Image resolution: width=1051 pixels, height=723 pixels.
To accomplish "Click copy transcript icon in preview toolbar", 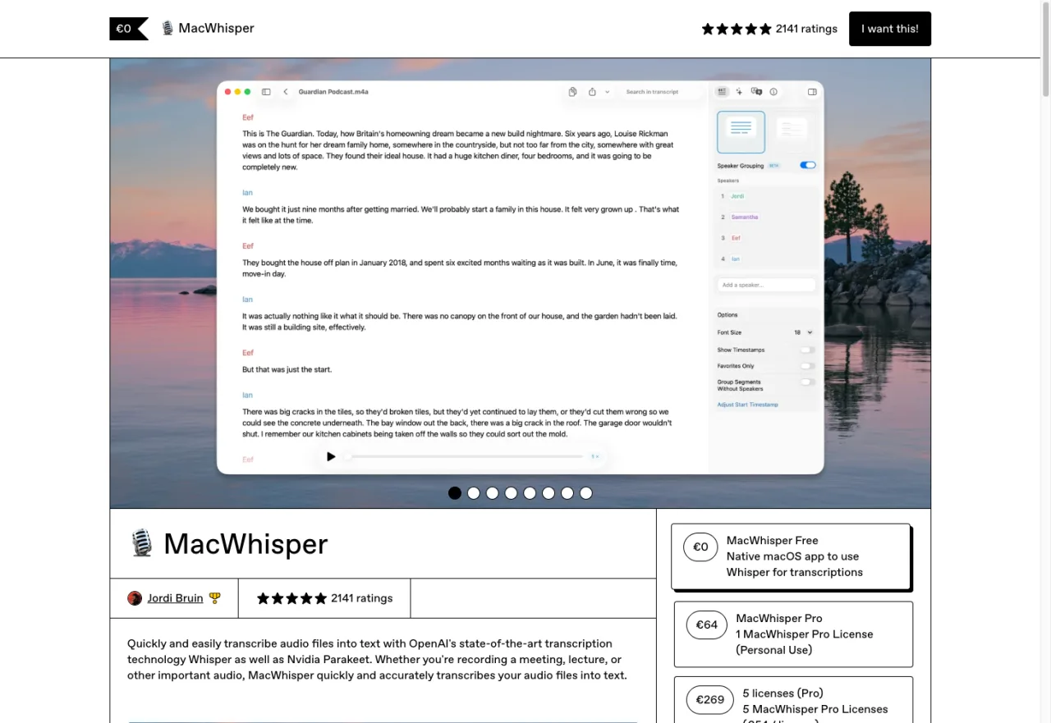I will click(573, 92).
